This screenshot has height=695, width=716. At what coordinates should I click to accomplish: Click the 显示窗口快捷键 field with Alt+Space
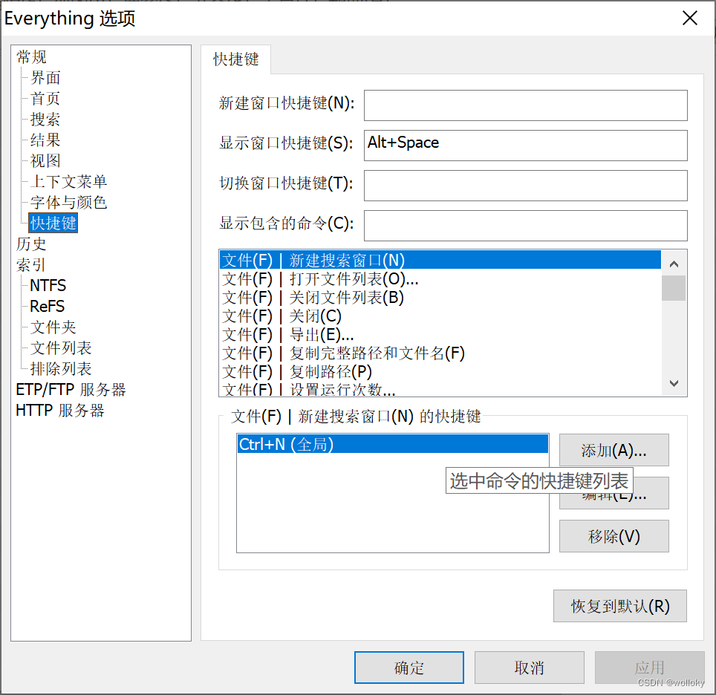click(526, 146)
